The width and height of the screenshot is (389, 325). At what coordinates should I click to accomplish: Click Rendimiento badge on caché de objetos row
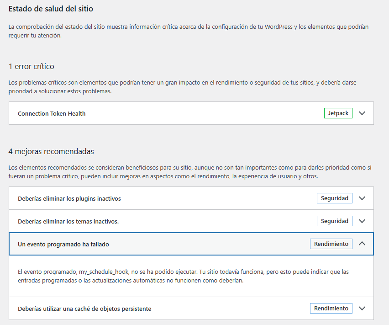coord(331,309)
